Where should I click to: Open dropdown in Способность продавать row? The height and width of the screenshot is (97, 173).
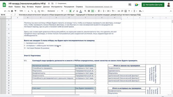pyautogui.click(x=95, y=68)
